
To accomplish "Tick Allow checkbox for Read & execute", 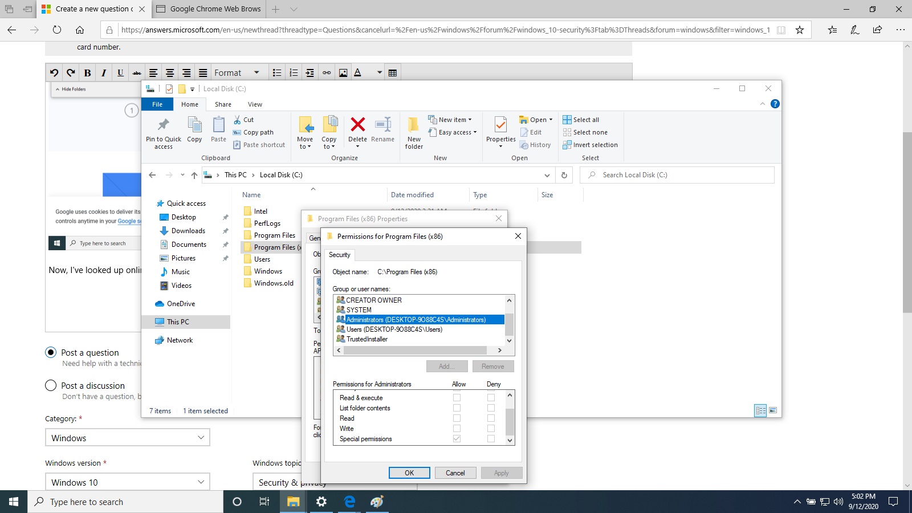I will [457, 397].
